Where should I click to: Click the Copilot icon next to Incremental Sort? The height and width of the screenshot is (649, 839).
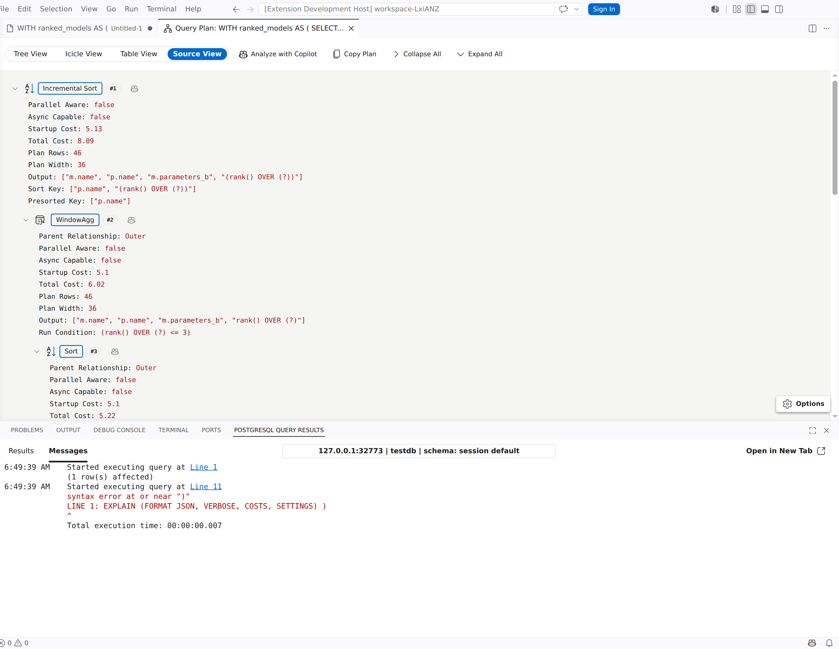point(134,89)
